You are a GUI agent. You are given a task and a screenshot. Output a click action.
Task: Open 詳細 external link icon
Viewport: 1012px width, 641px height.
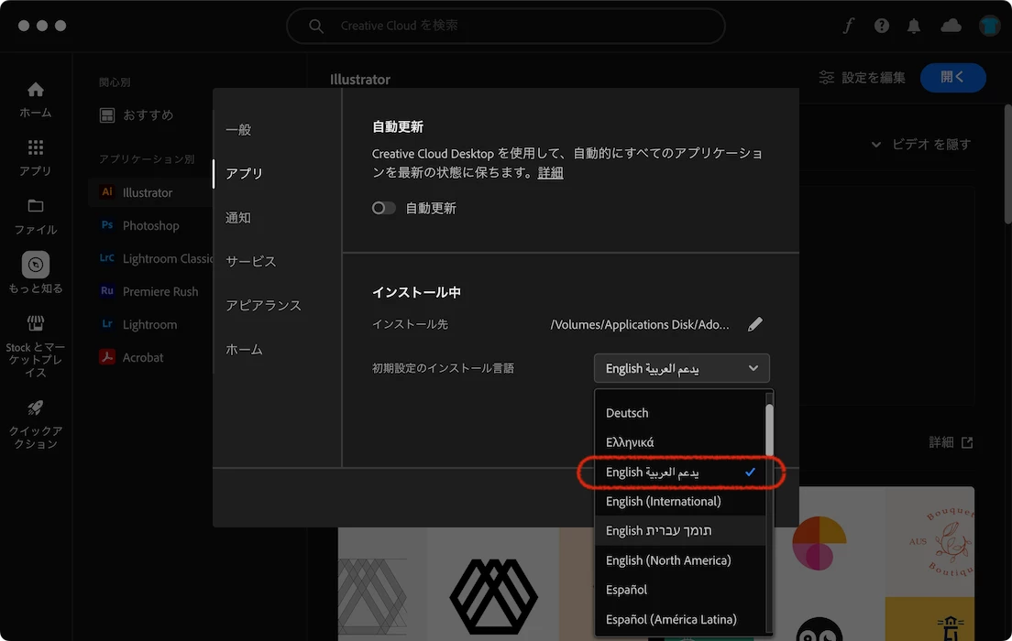tap(967, 442)
